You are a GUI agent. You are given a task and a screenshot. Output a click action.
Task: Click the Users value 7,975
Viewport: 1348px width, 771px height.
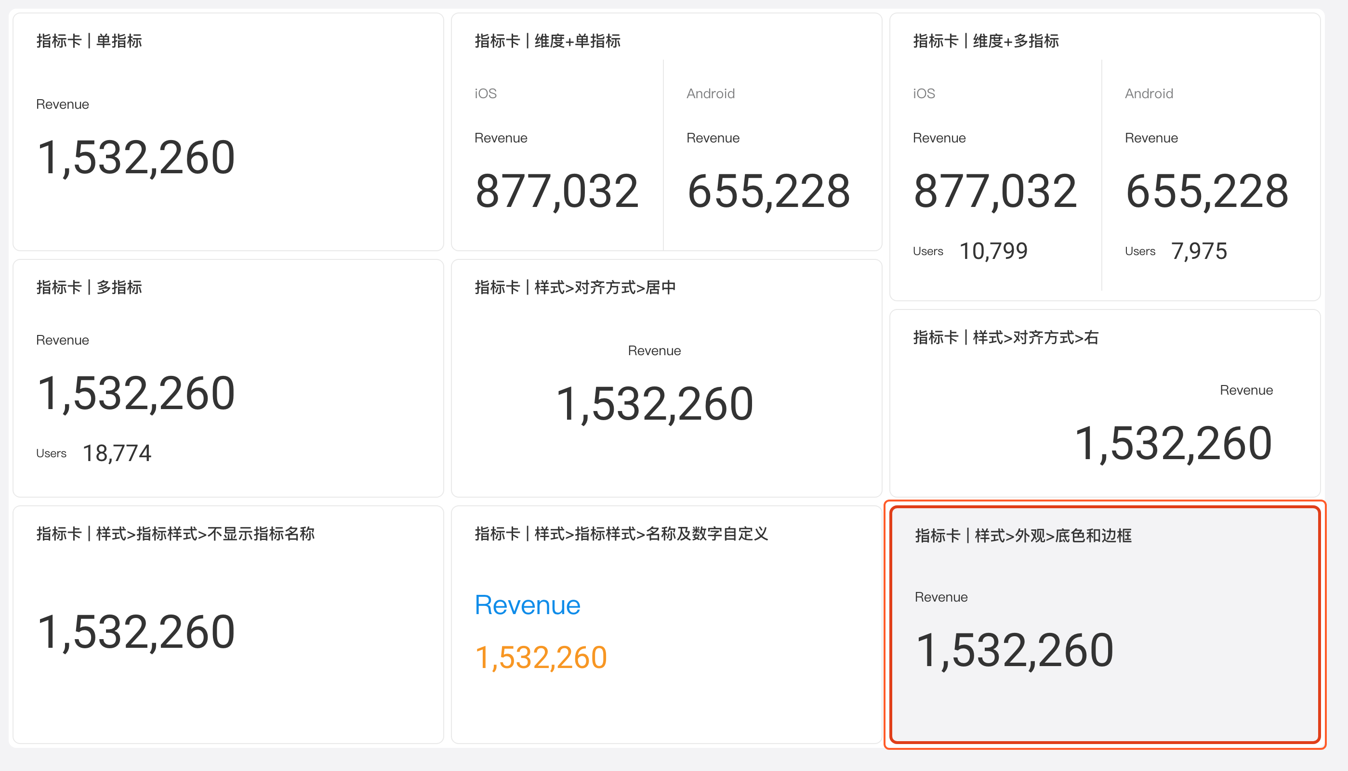[x=1200, y=251]
